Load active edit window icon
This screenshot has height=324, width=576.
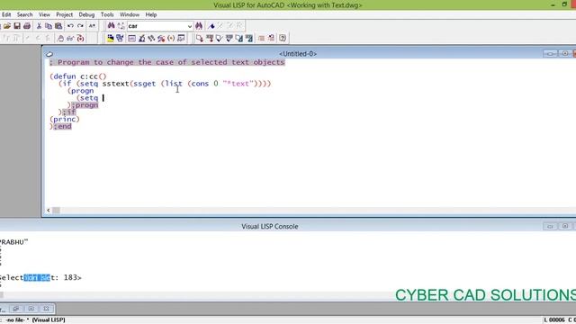coord(200,38)
